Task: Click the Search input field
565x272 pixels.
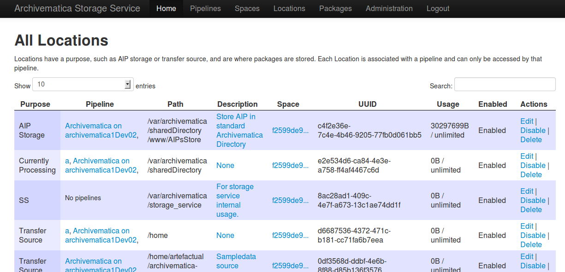Action: pos(505,84)
